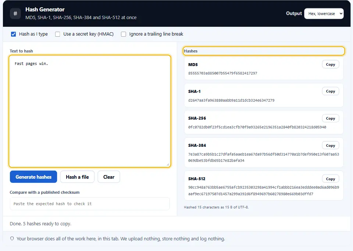Copy the MD5 hash
The height and width of the screenshot is (251, 353).
(x=331, y=65)
